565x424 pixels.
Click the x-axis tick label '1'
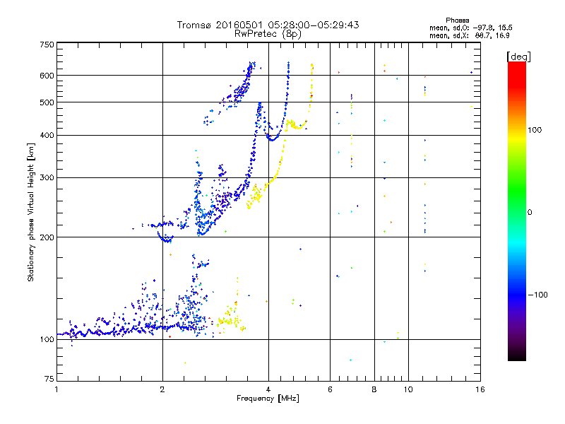tap(56, 389)
